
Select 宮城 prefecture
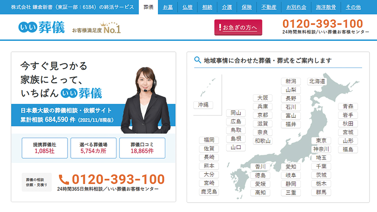(x=348, y=132)
